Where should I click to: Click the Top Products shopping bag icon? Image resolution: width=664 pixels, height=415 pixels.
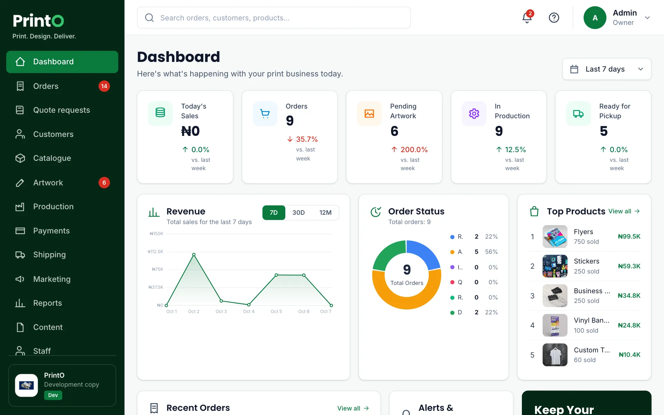(534, 211)
